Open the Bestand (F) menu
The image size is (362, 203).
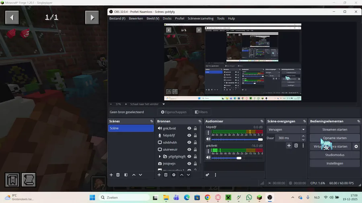[x=117, y=18]
